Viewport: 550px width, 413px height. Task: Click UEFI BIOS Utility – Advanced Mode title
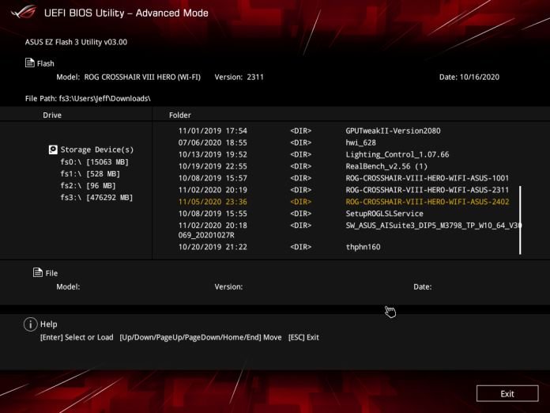pos(126,13)
